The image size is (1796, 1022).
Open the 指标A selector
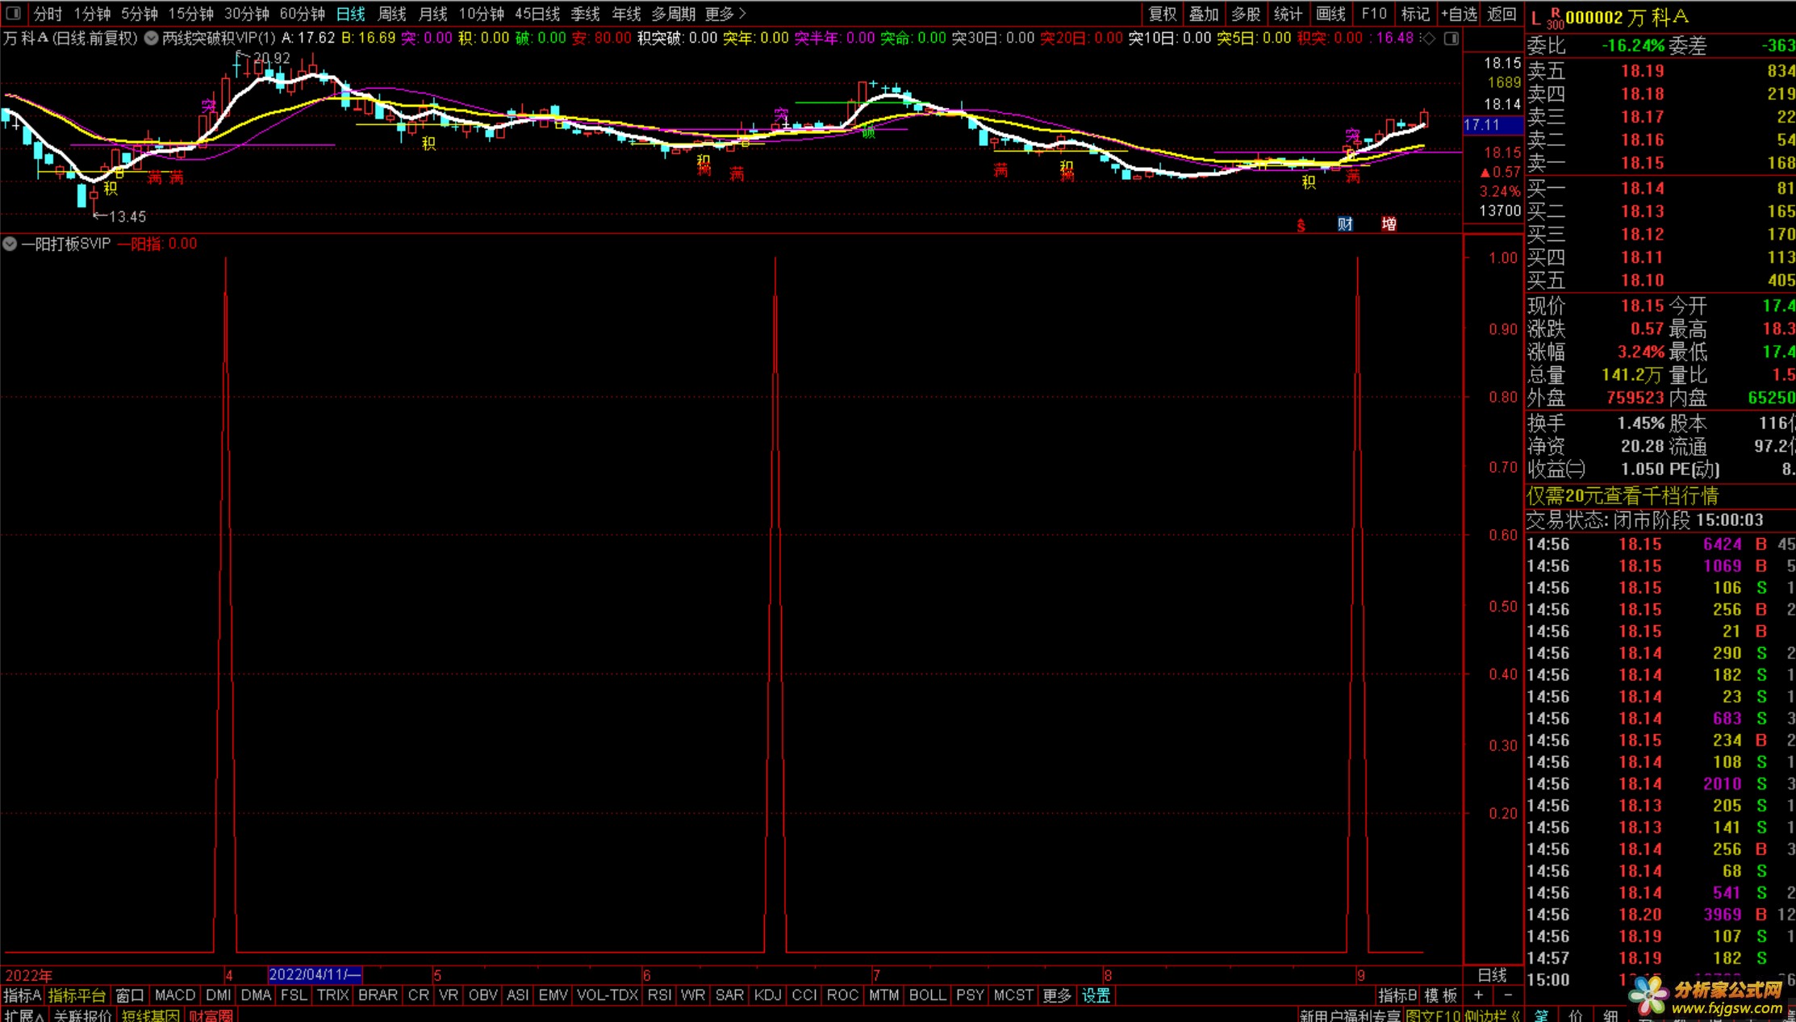click(23, 995)
